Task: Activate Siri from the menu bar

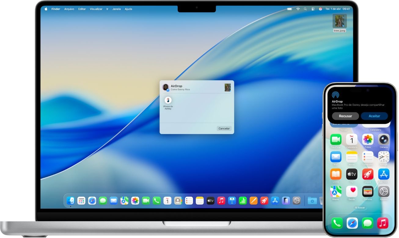Action: (320, 9)
